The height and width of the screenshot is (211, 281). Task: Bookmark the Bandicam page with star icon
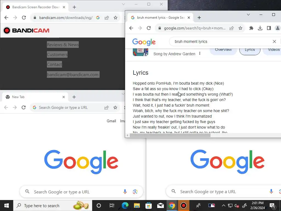(116, 18)
